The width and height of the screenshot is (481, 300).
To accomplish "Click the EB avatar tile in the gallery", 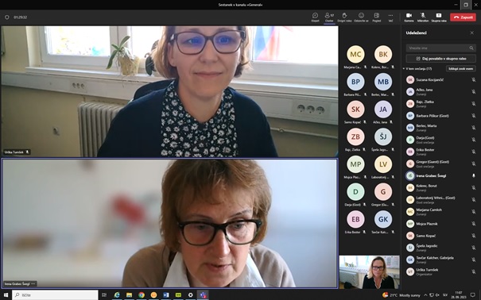I will click(355, 220).
